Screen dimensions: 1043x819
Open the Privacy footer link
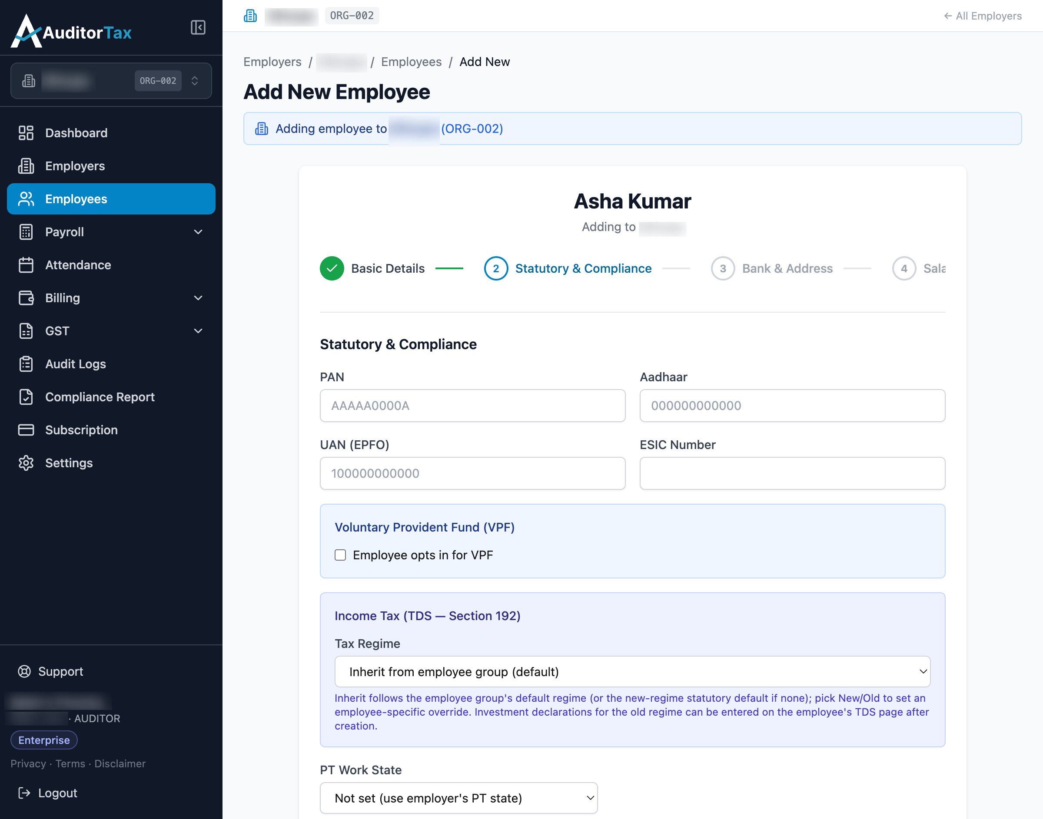tap(28, 764)
